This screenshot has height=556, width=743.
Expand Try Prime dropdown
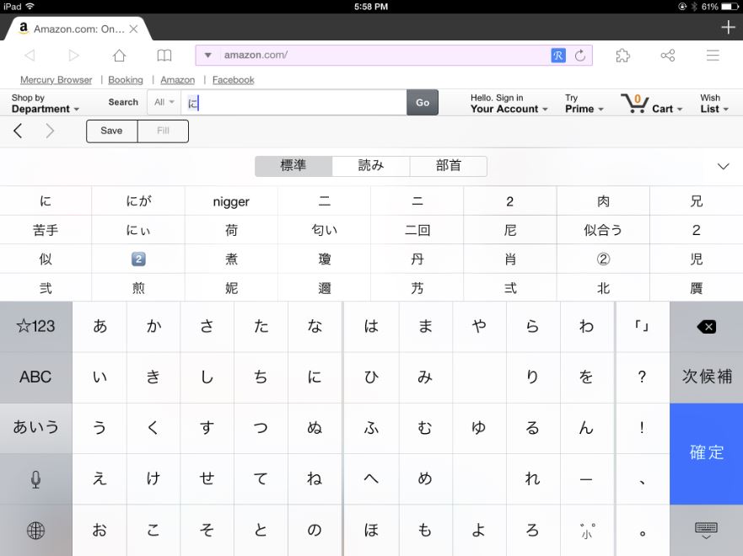pos(584,104)
